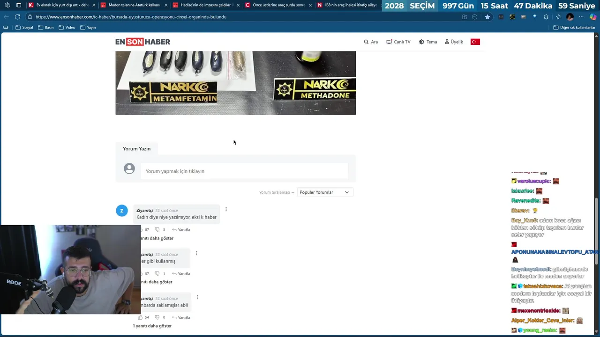This screenshot has height=337, width=600.
Task: Open options menu for 'Kadın diye' comment
Action: 226,209
